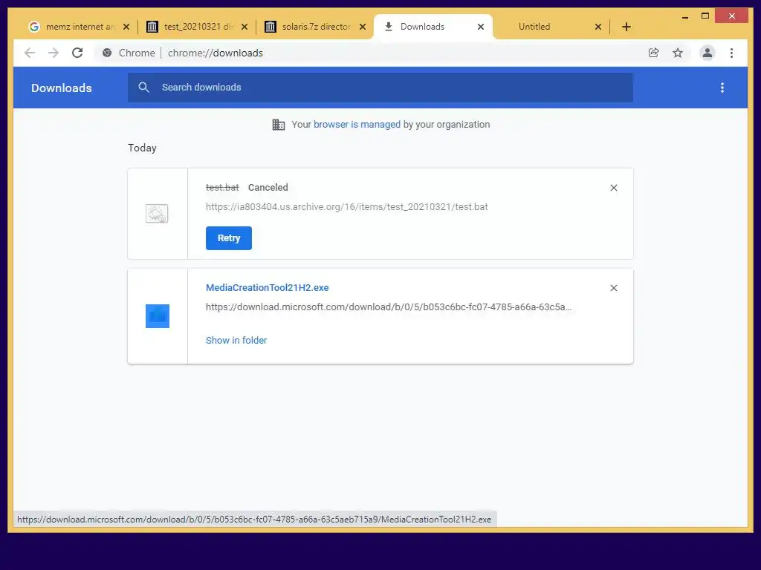Viewport: 761px width, 570px height.
Task: Share this page icon in address bar
Action: point(654,53)
